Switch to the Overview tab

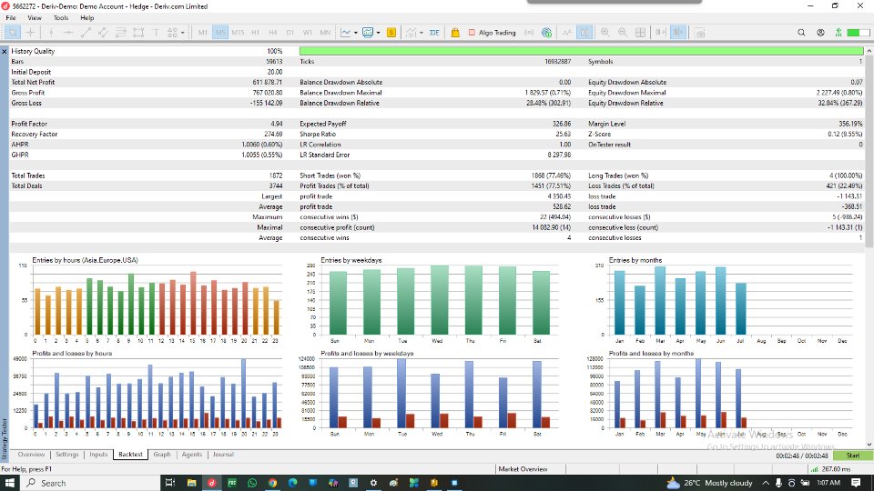(x=31, y=455)
